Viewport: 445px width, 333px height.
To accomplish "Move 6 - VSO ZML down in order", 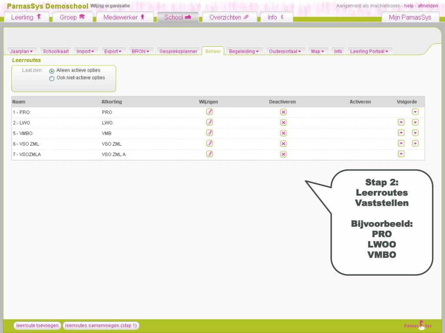I will tap(415, 144).
